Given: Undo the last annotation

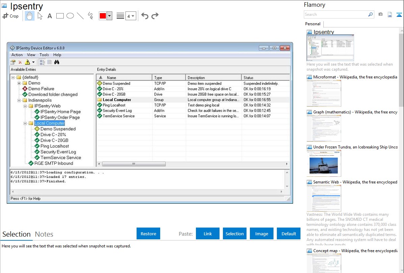Looking at the screenshot, I should pyautogui.click(x=145, y=16).
